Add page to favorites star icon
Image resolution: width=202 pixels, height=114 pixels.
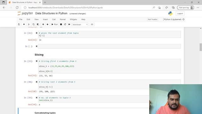point(159,8)
